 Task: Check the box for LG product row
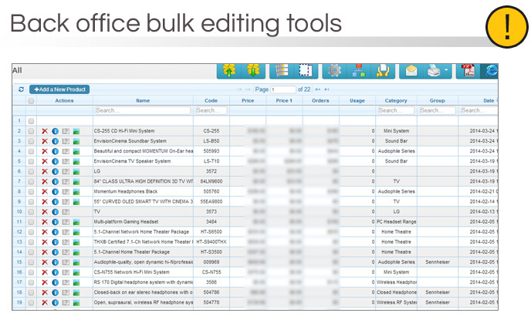(x=31, y=171)
